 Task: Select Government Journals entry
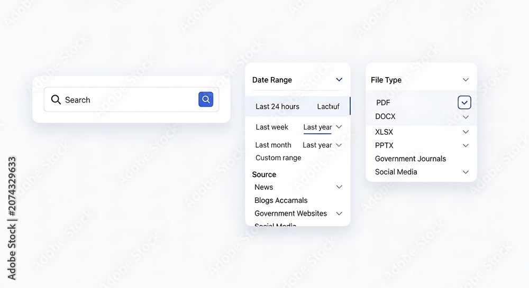[411, 159]
